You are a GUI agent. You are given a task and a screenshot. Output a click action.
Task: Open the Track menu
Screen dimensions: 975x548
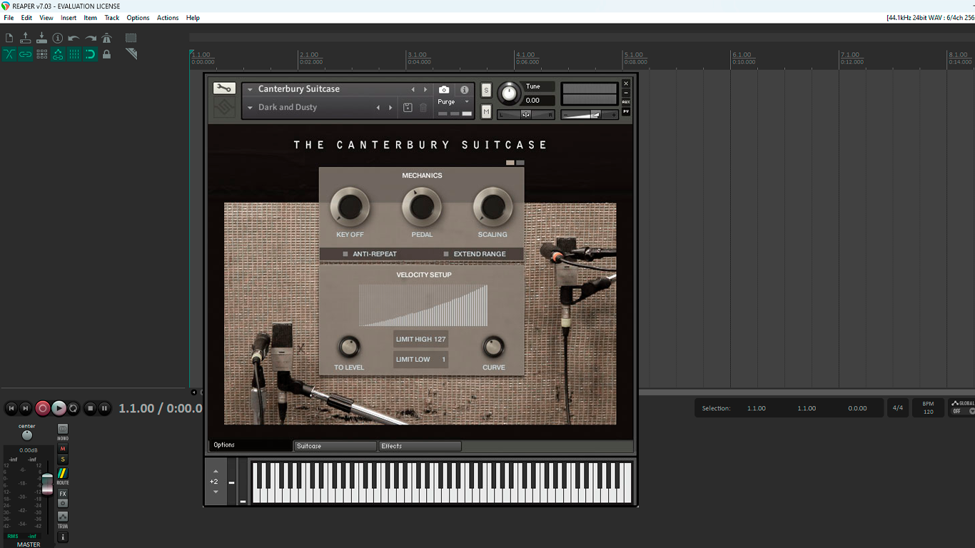tap(112, 18)
